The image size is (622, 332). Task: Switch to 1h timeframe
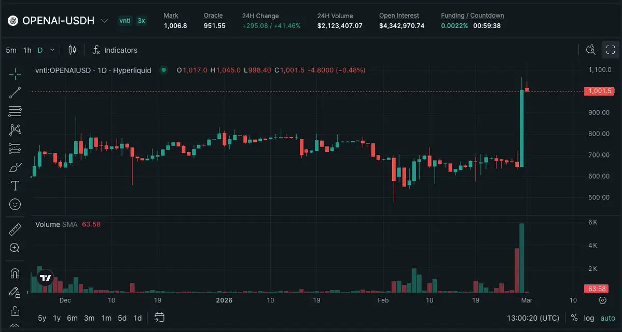27,50
